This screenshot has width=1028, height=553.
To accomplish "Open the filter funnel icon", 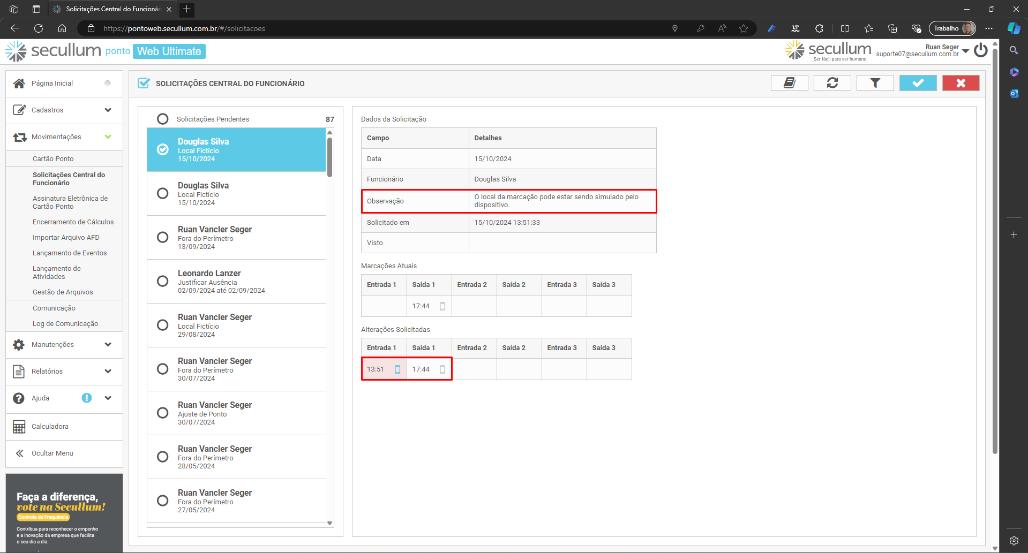I will pyautogui.click(x=875, y=83).
